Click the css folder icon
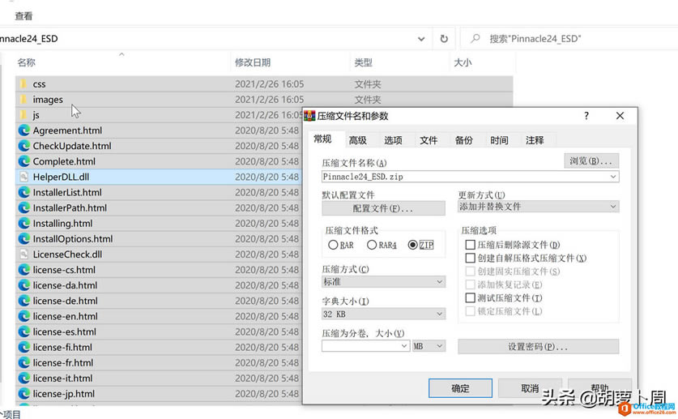This screenshot has height=419, width=678. [23, 84]
